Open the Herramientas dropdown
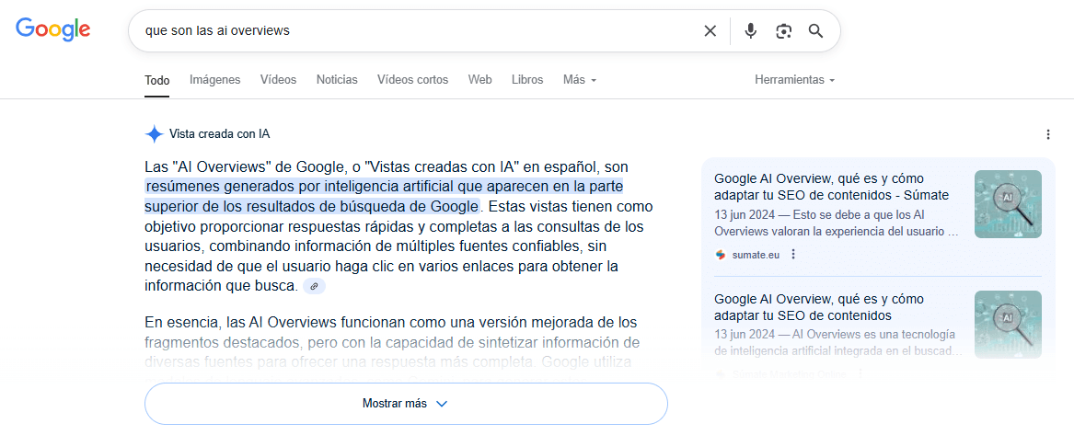Image resolution: width=1074 pixels, height=435 pixels. (x=794, y=80)
